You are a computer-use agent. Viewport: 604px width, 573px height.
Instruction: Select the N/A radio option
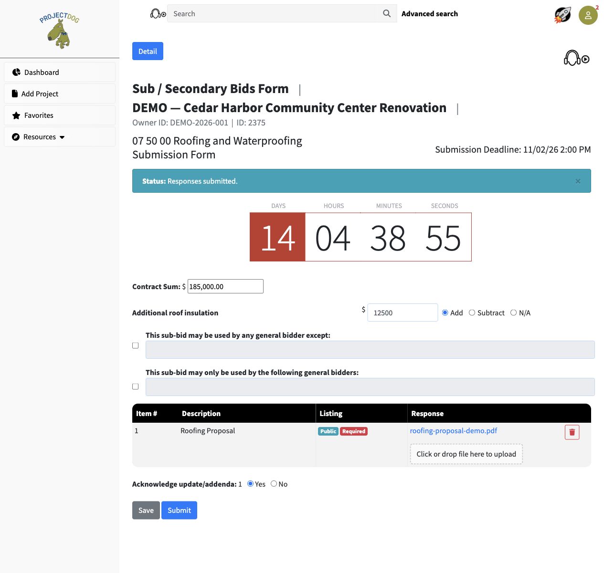tap(513, 313)
